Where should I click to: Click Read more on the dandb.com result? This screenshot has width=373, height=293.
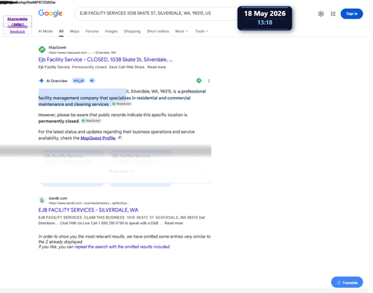point(174,223)
